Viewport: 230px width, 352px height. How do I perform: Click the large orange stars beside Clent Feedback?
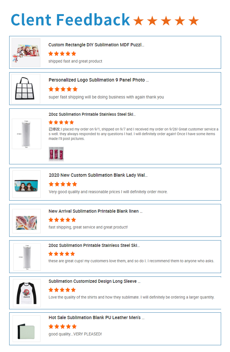pyautogui.click(x=166, y=21)
